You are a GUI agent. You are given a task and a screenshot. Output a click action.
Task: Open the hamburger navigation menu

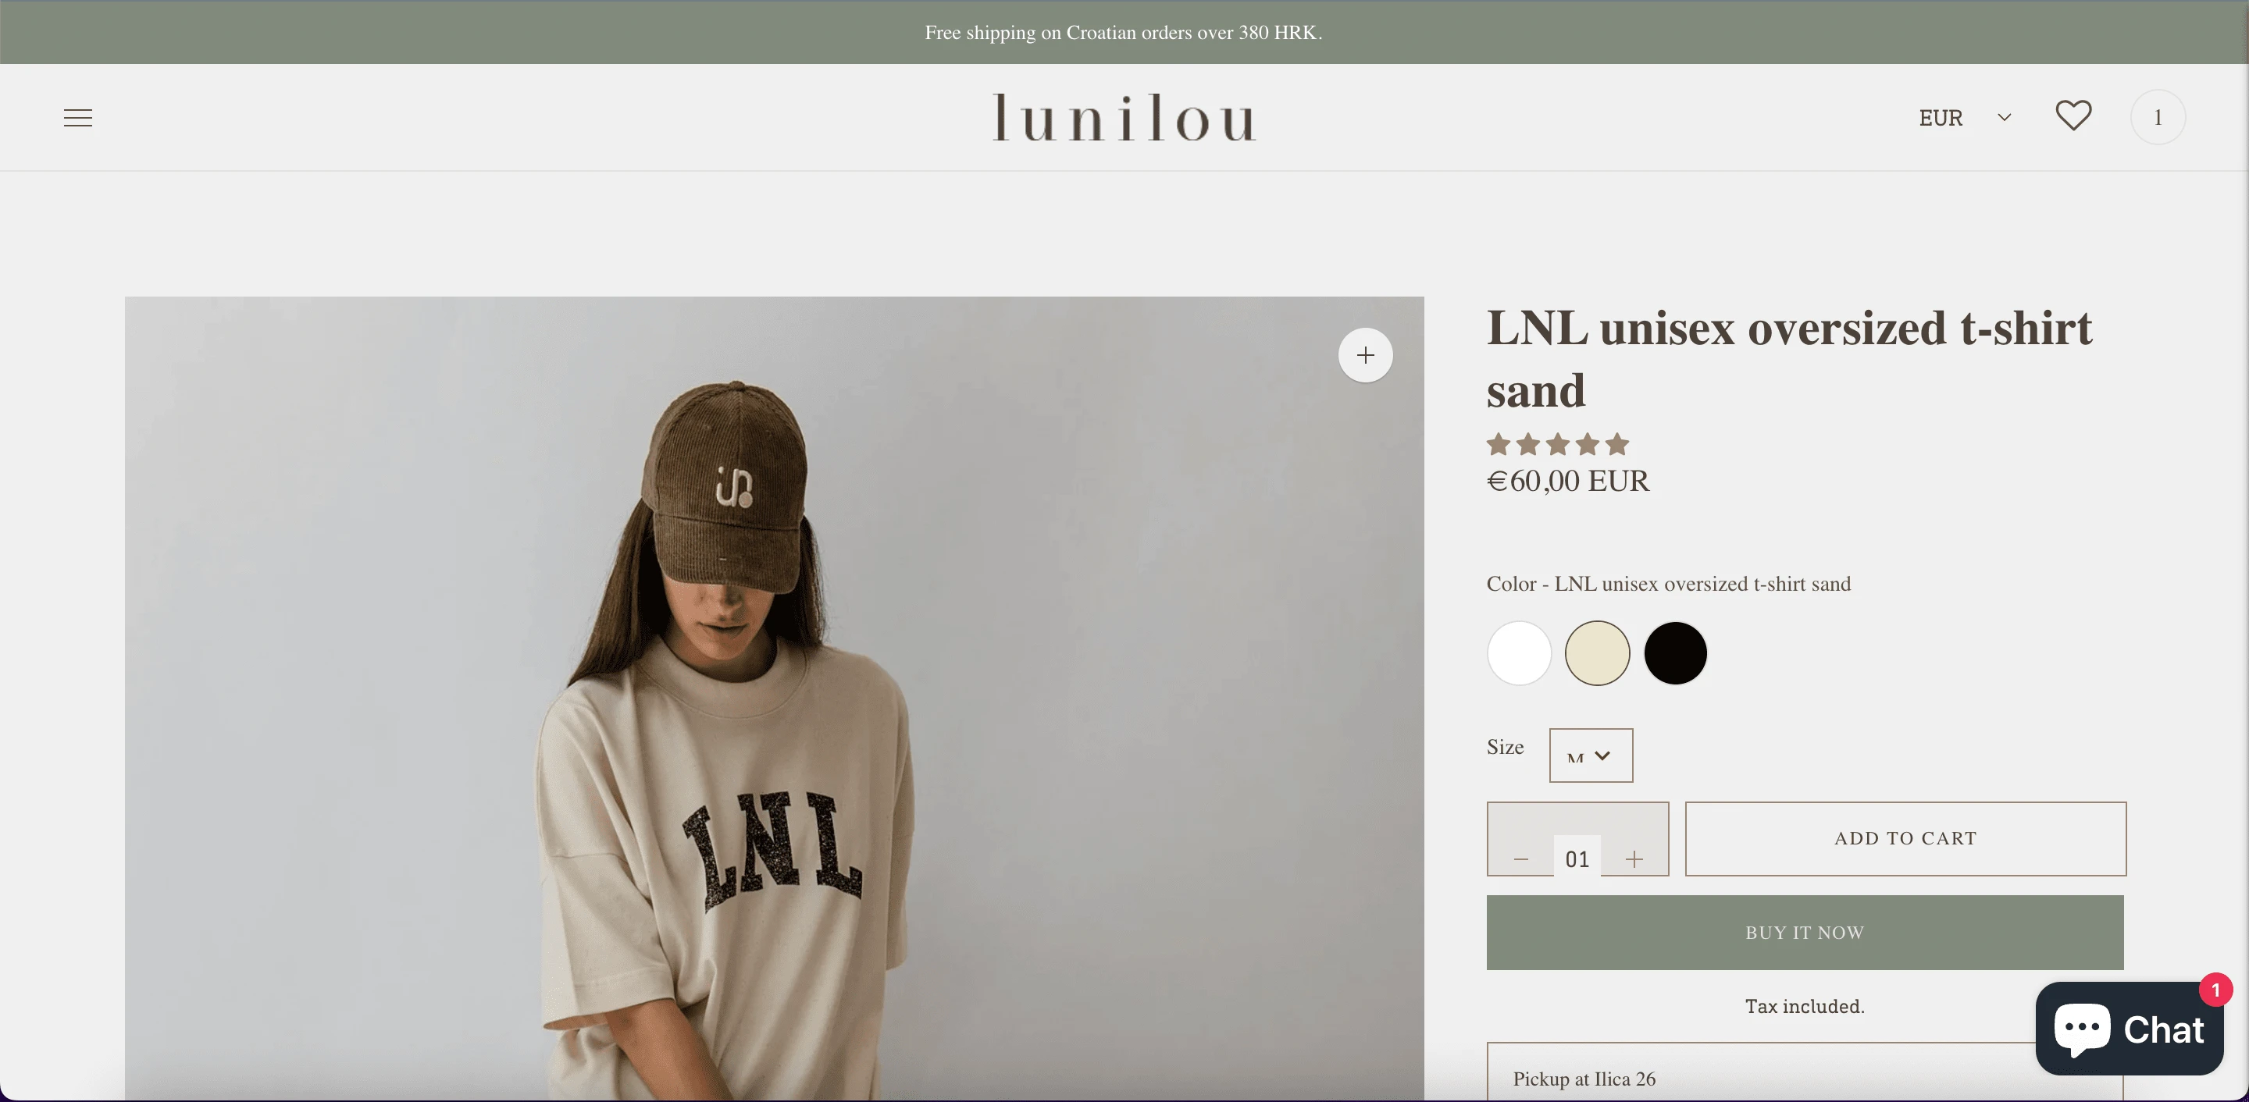(78, 118)
